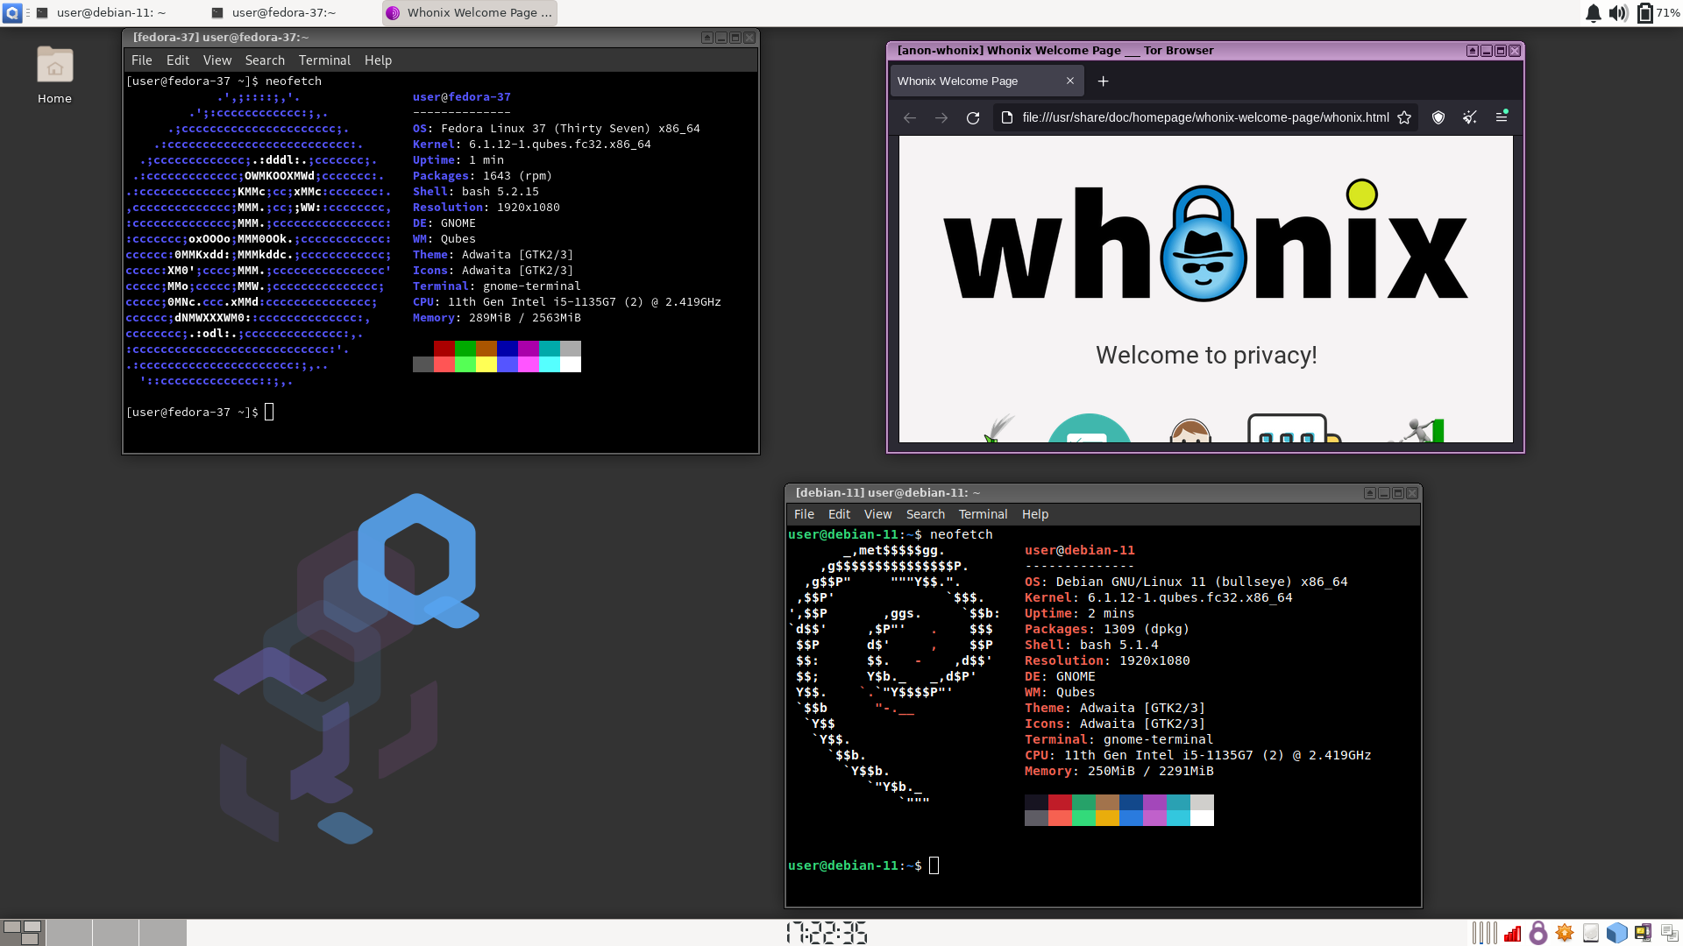The width and height of the screenshot is (1683, 946).
Task: Bookmark the Whonix page with the star
Action: coord(1405,116)
